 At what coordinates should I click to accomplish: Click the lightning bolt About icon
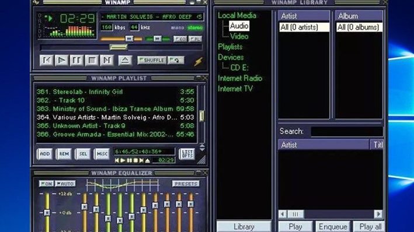click(x=199, y=61)
